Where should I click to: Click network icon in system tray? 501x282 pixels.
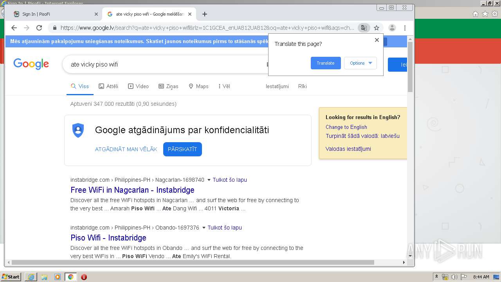(x=445, y=277)
